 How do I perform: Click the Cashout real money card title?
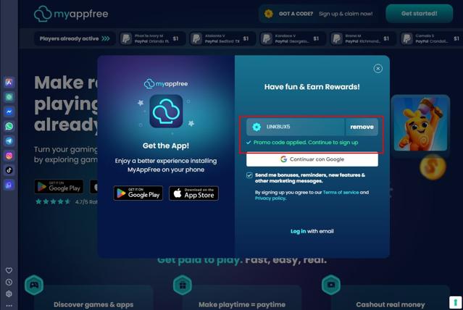tap(391, 304)
